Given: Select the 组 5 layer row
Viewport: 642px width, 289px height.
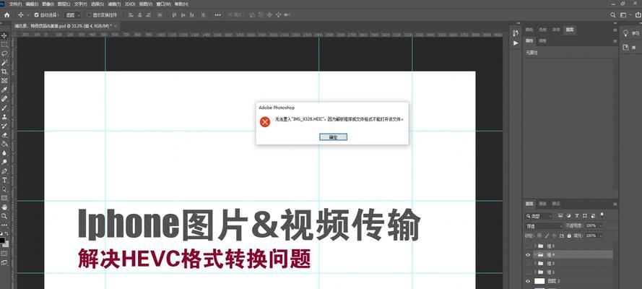Looking at the screenshot, I should [x=569, y=246].
